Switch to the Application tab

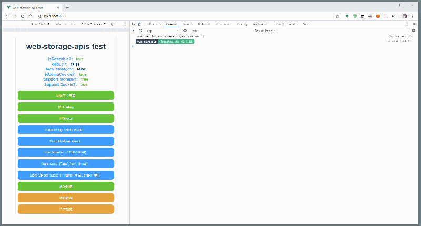point(260,24)
